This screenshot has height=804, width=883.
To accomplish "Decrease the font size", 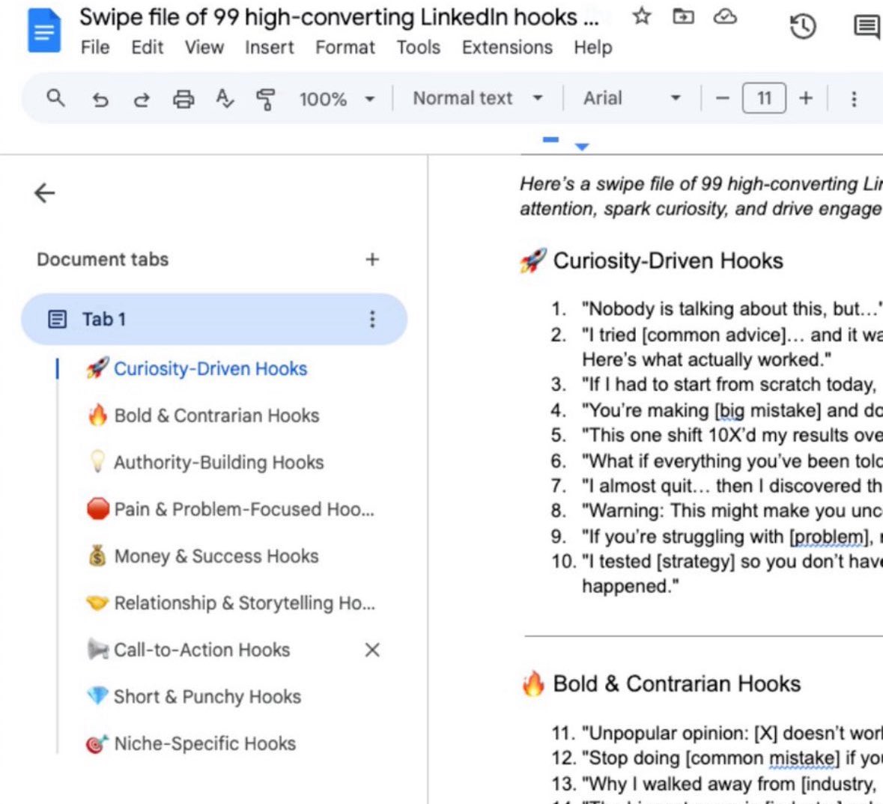I will [723, 99].
